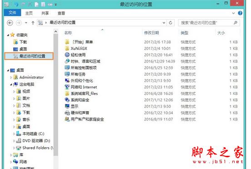This screenshot has height=169, width=251.
Task: Expand address bar history dropdown
Action: coord(164,23)
